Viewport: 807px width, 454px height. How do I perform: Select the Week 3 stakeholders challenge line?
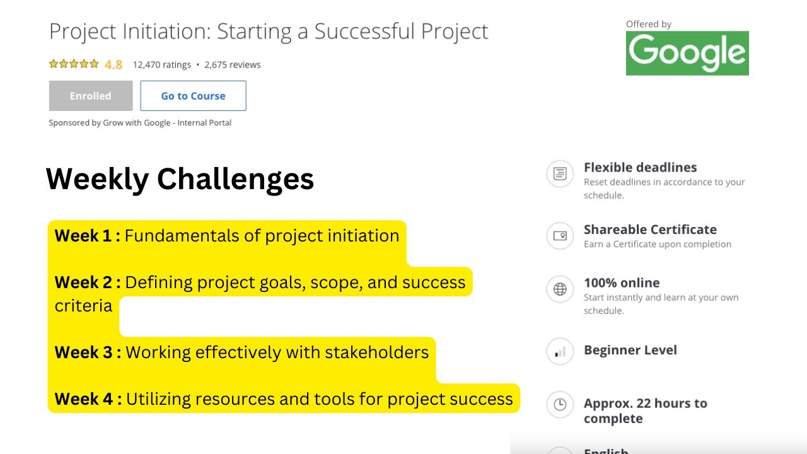241,352
